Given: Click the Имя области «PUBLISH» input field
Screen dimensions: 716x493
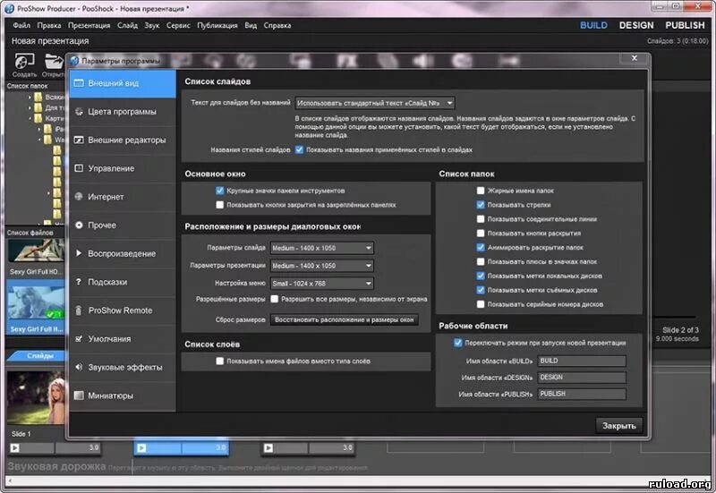Looking at the screenshot, I should (582, 394).
